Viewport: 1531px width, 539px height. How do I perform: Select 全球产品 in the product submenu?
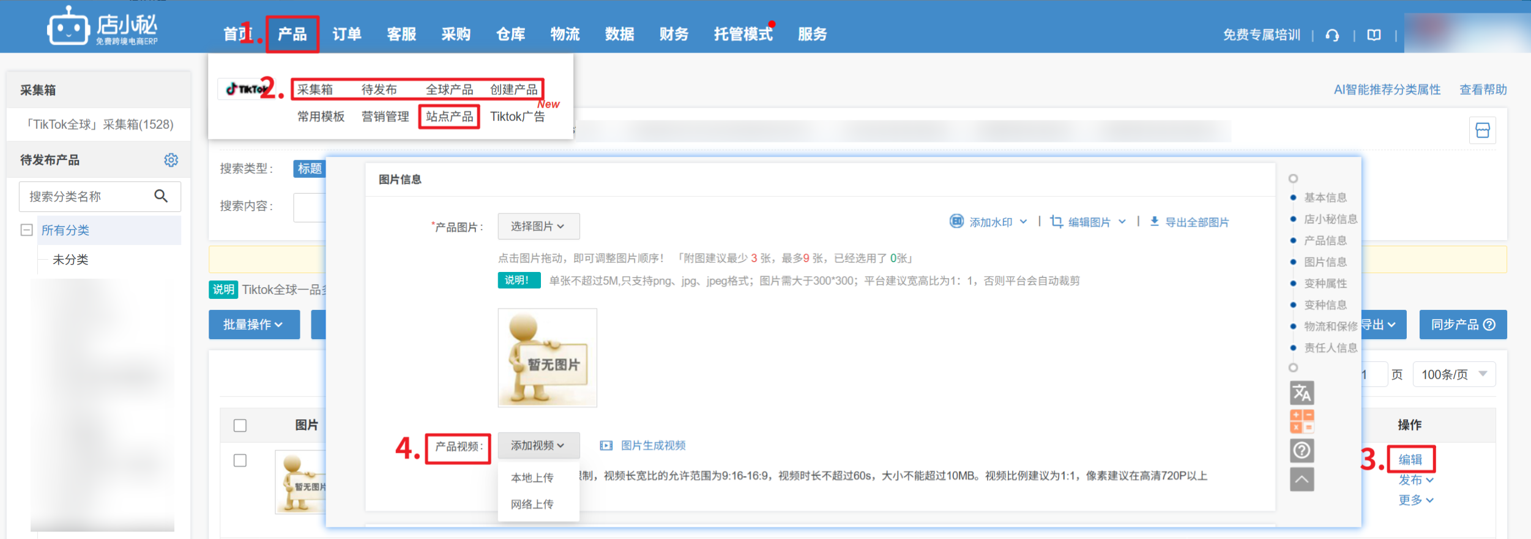pos(450,90)
